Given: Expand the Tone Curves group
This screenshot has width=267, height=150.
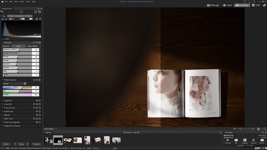Looking at the screenshot, I should click(x=2, y=108).
